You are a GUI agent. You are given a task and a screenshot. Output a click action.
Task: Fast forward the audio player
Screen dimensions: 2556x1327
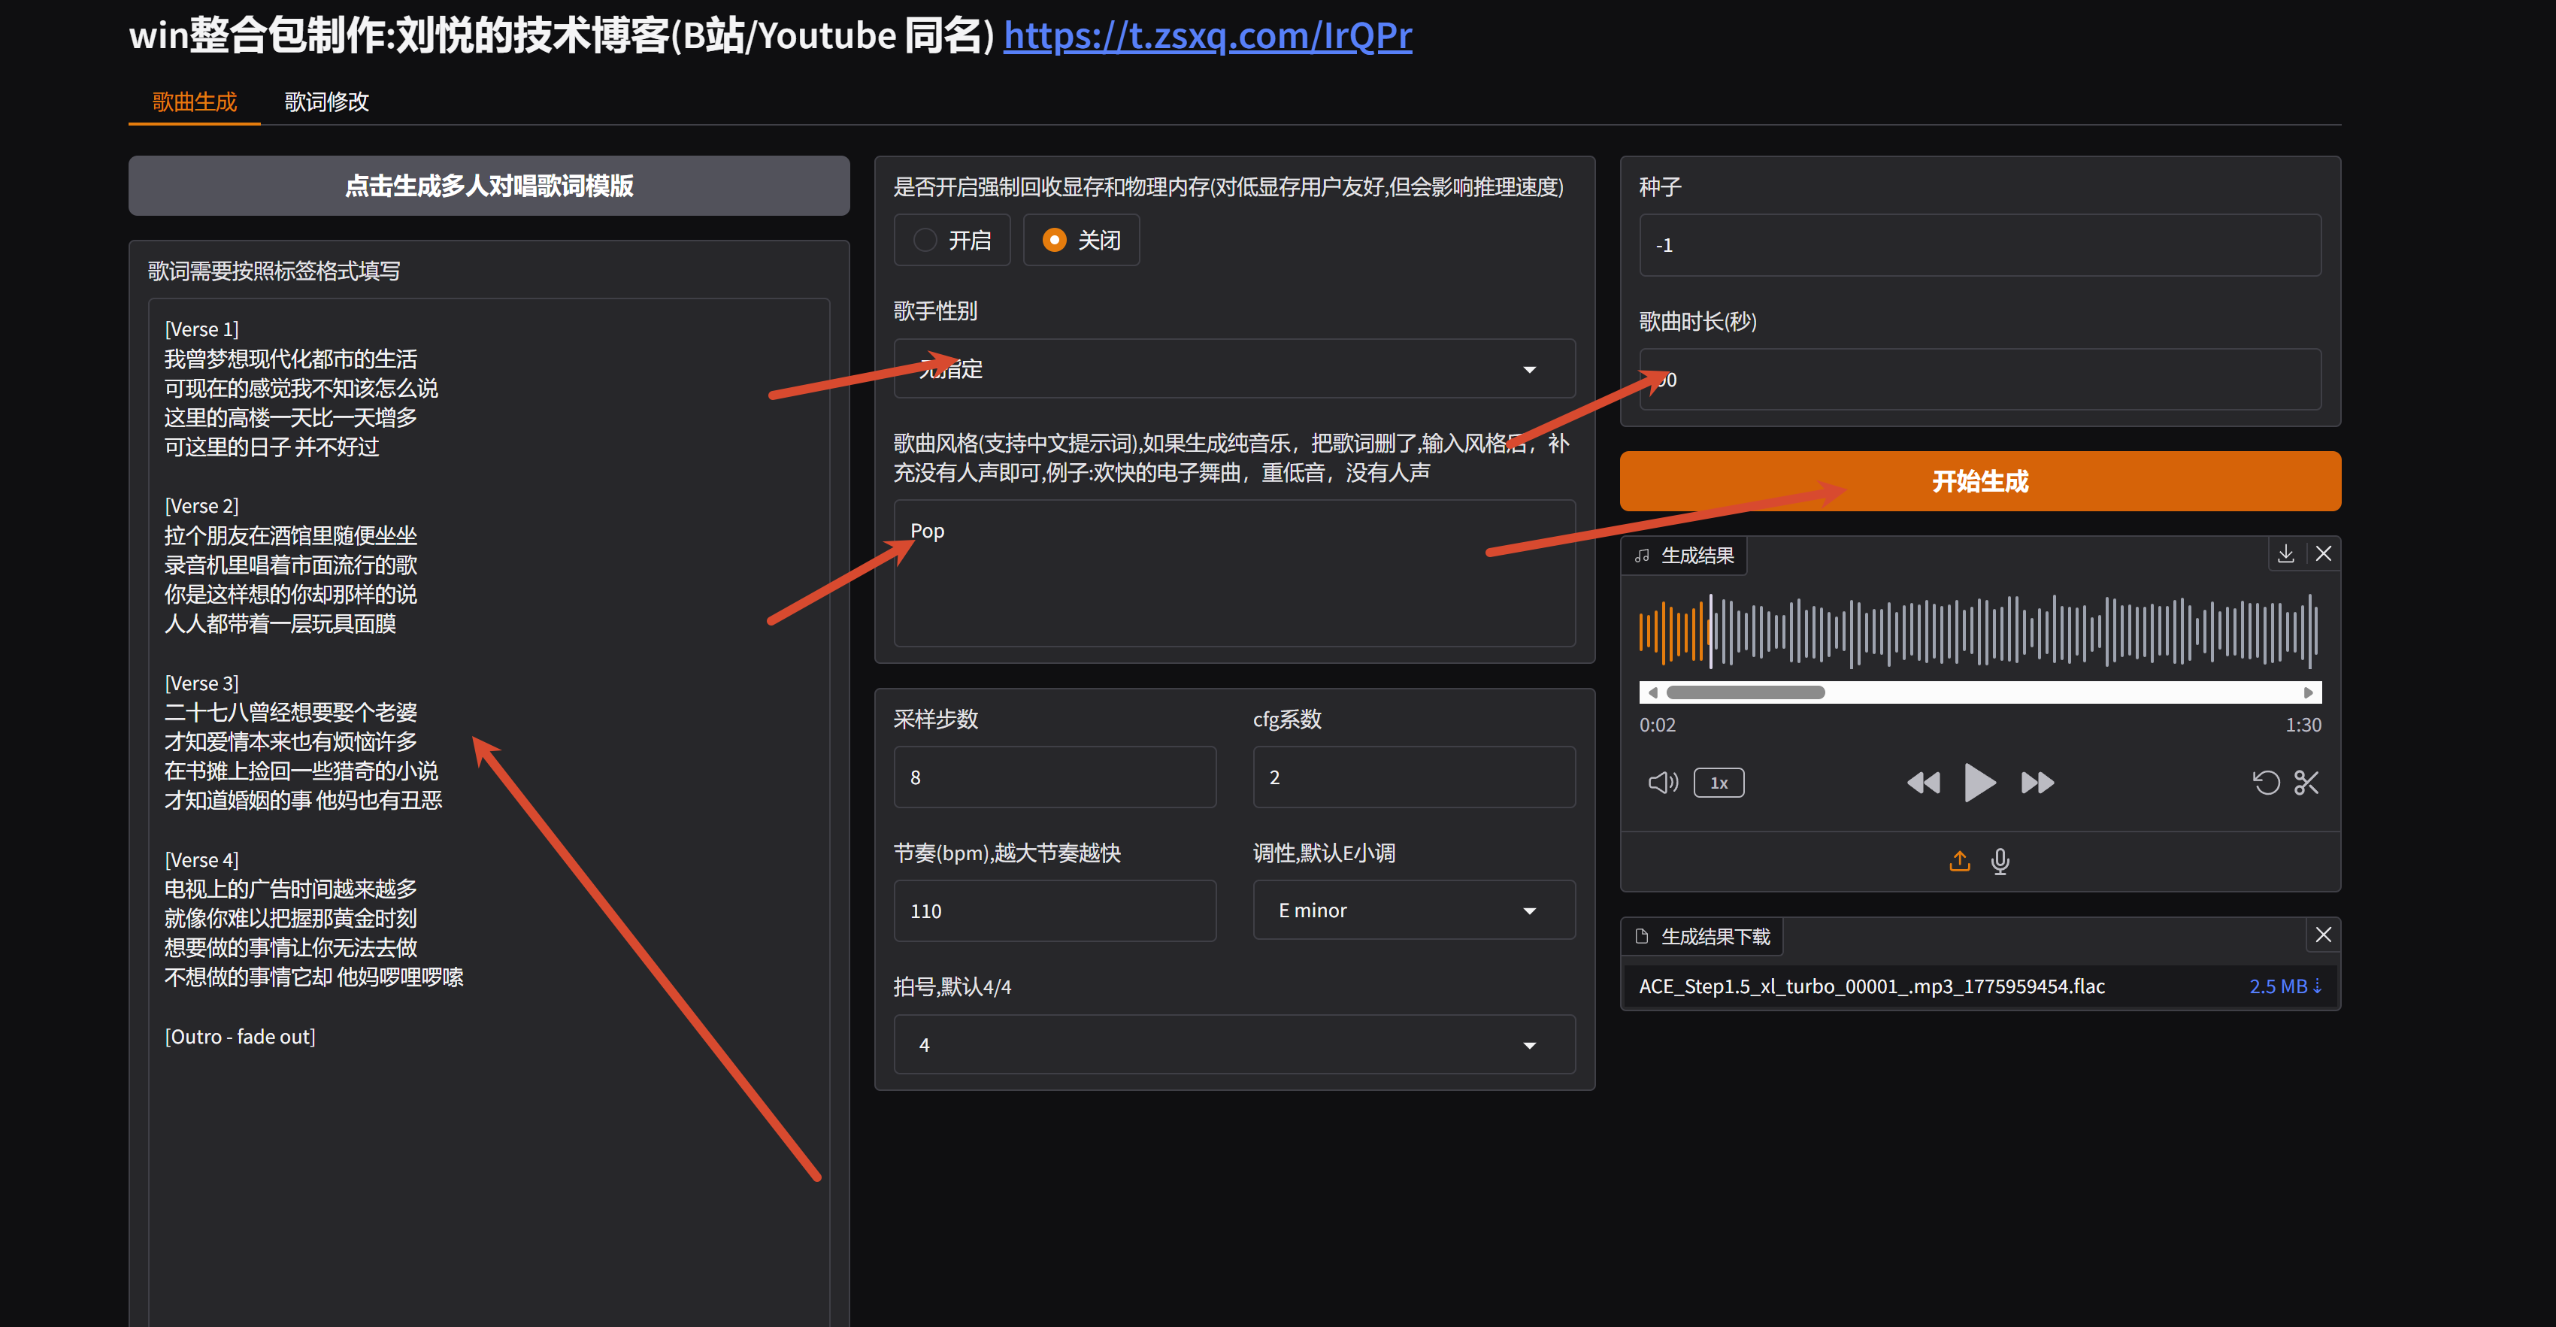click(x=2037, y=783)
